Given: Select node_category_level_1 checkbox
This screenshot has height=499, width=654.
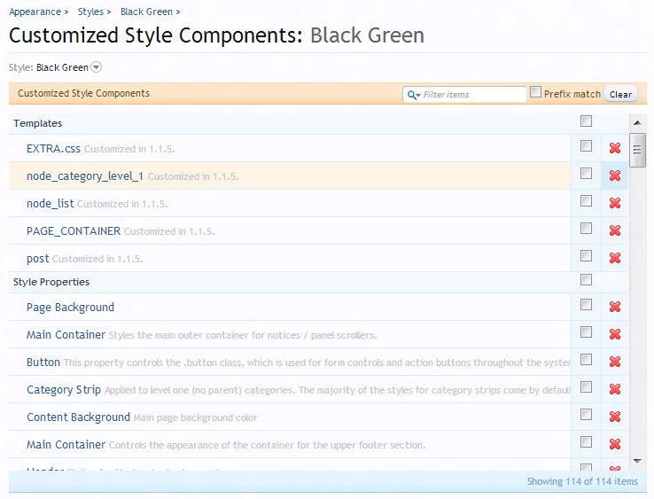Looking at the screenshot, I should click(x=586, y=173).
